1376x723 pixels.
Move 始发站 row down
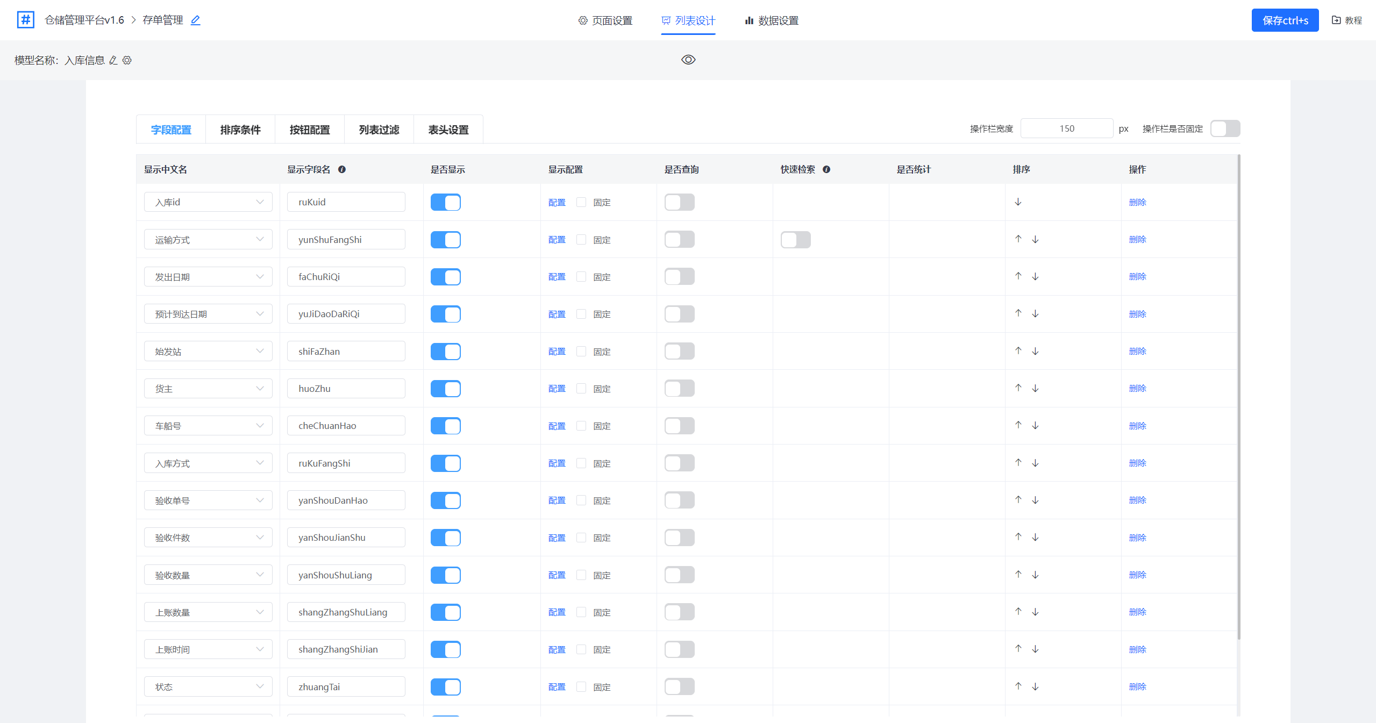pyautogui.click(x=1035, y=351)
